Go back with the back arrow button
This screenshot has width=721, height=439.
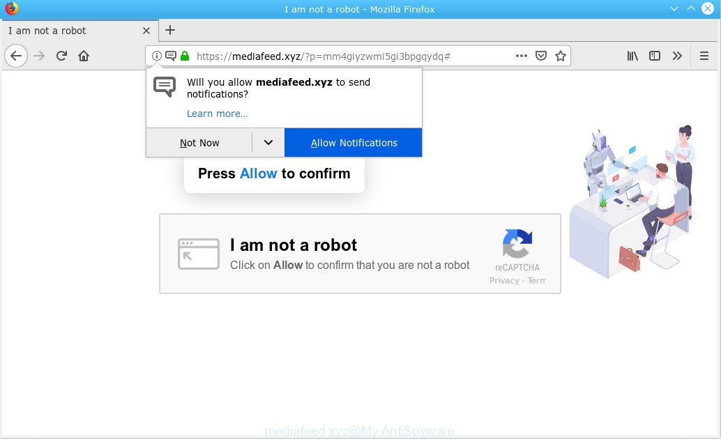[16, 56]
